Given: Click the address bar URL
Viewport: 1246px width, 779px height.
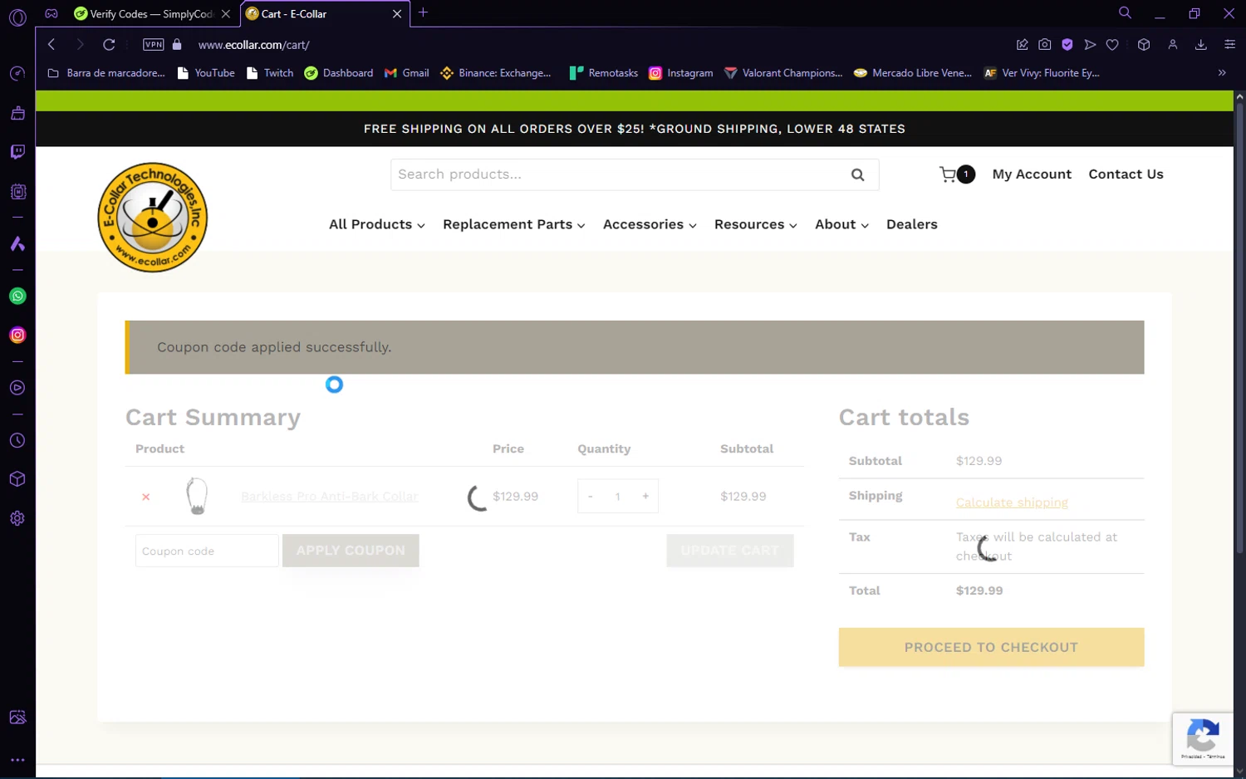Looking at the screenshot, I should click(253, 45).
